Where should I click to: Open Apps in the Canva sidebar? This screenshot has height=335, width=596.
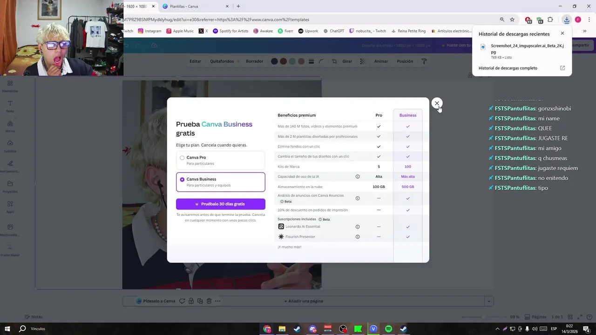10,207
